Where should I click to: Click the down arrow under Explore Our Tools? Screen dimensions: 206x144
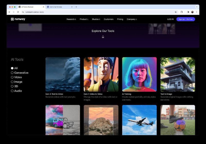point(103,37)
